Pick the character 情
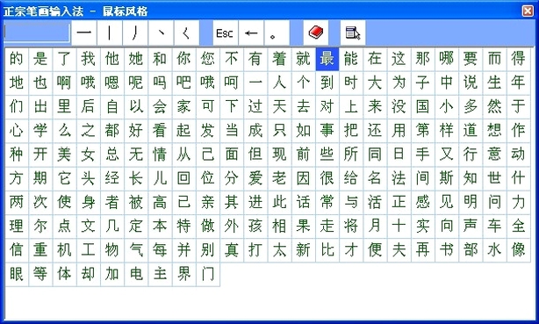This screenshot has width=539, height=324. tap(160, 155)
